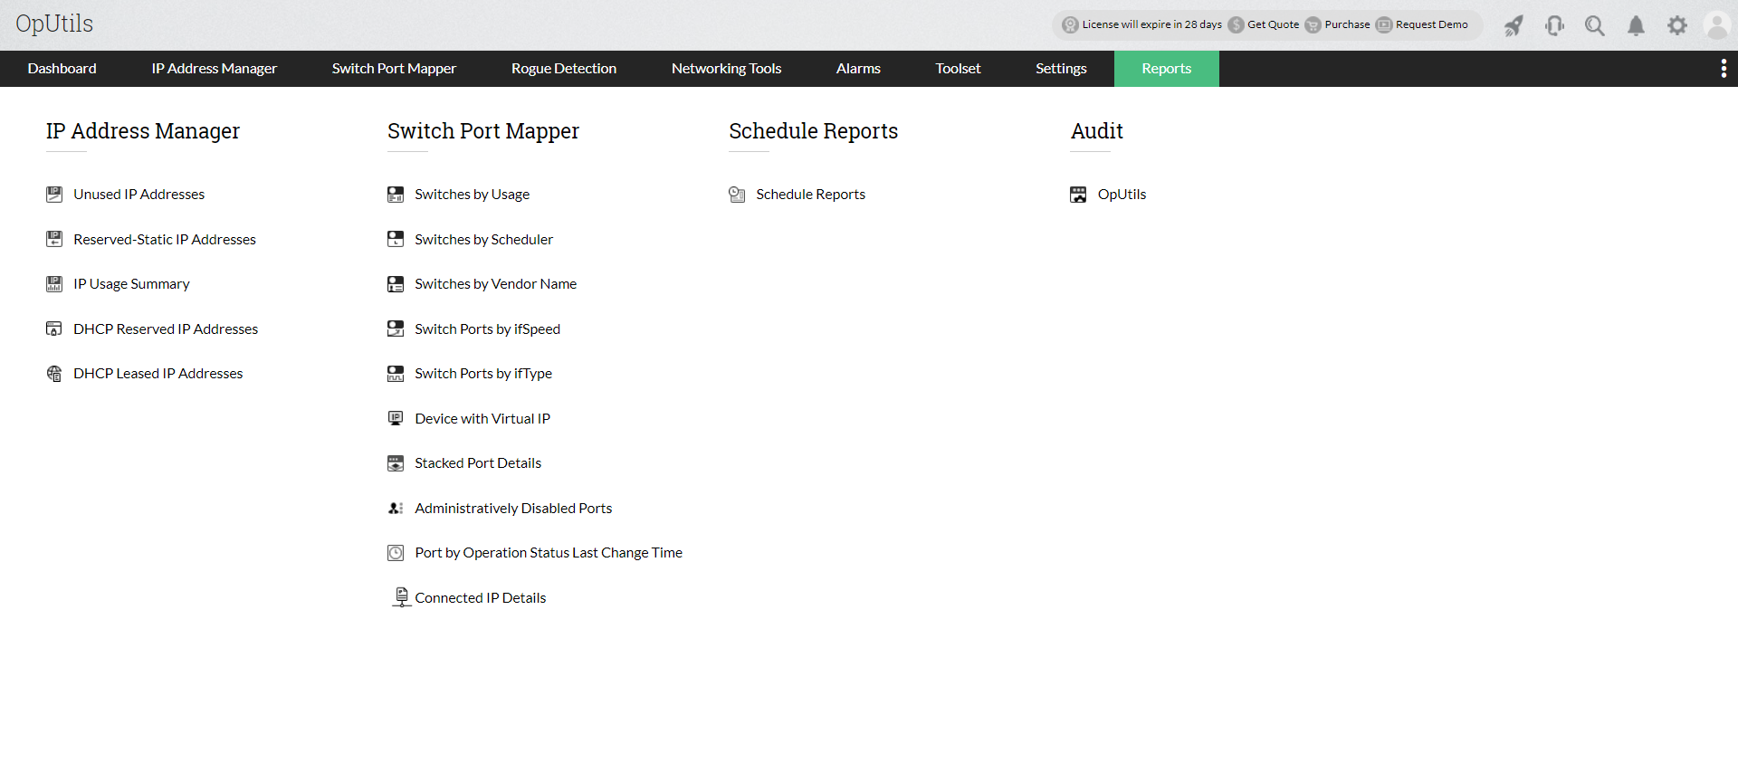Image resolution: width=1738 pixels, height=762 pixels.
Task: Click the Connected IP Details icon
Action: click(402, 597)
